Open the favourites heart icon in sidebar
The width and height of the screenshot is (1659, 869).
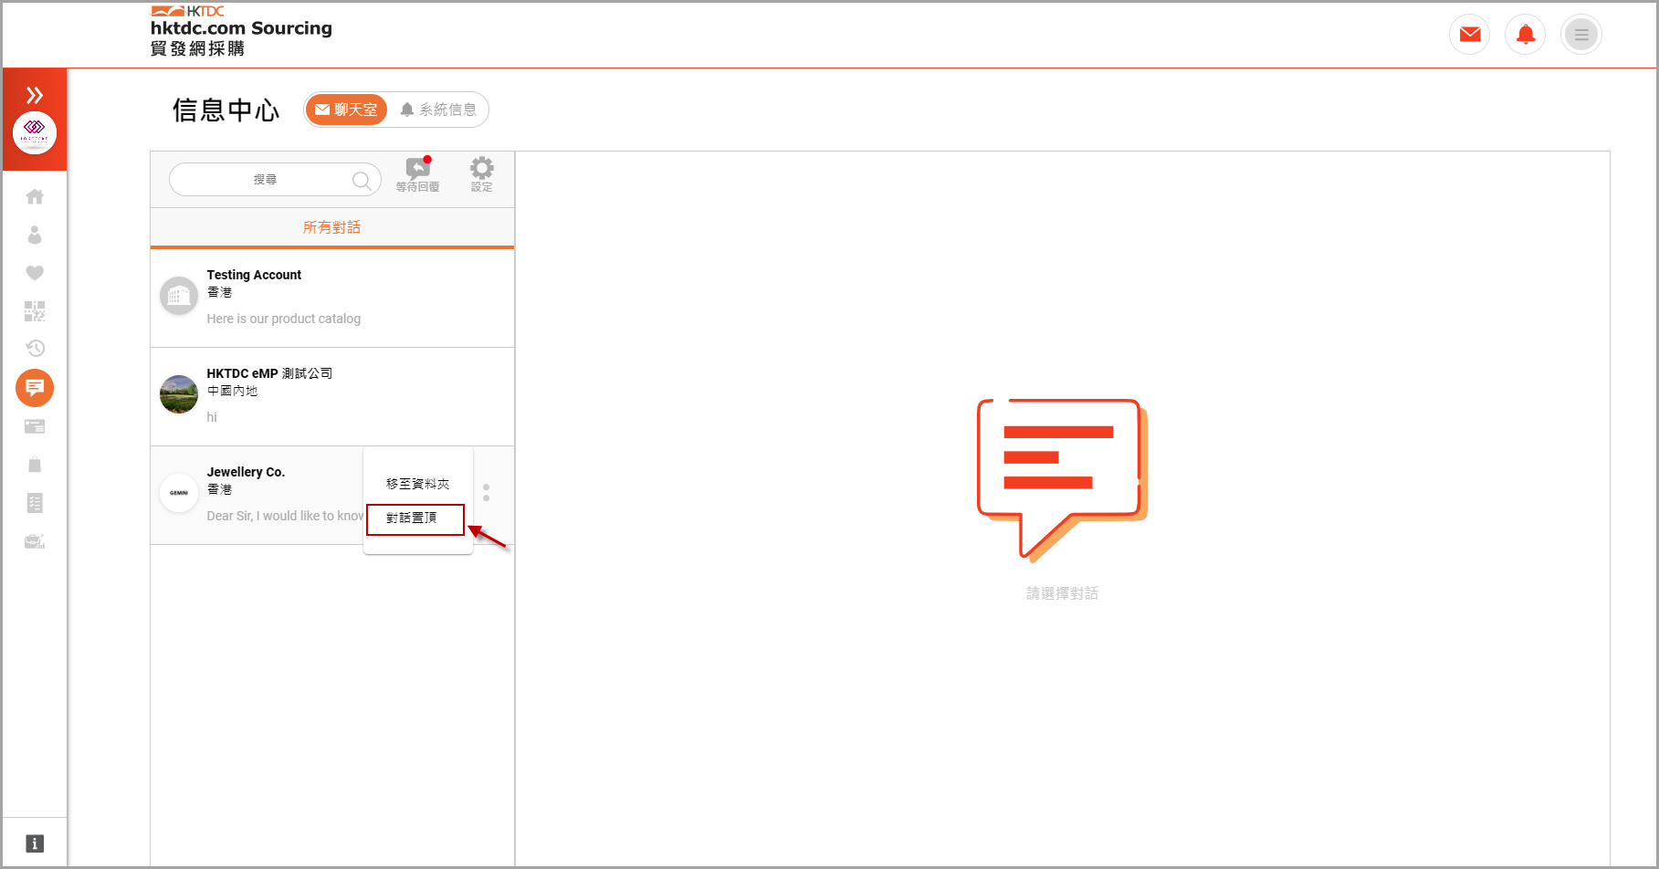pyautogui.click(x=35, y=273)
